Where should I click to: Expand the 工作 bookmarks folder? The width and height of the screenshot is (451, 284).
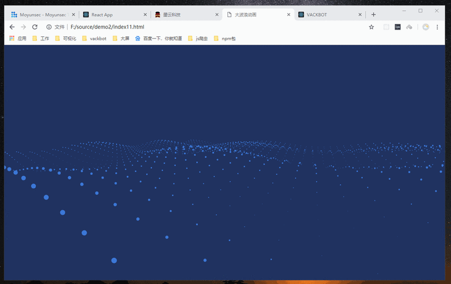pos(40,39)
